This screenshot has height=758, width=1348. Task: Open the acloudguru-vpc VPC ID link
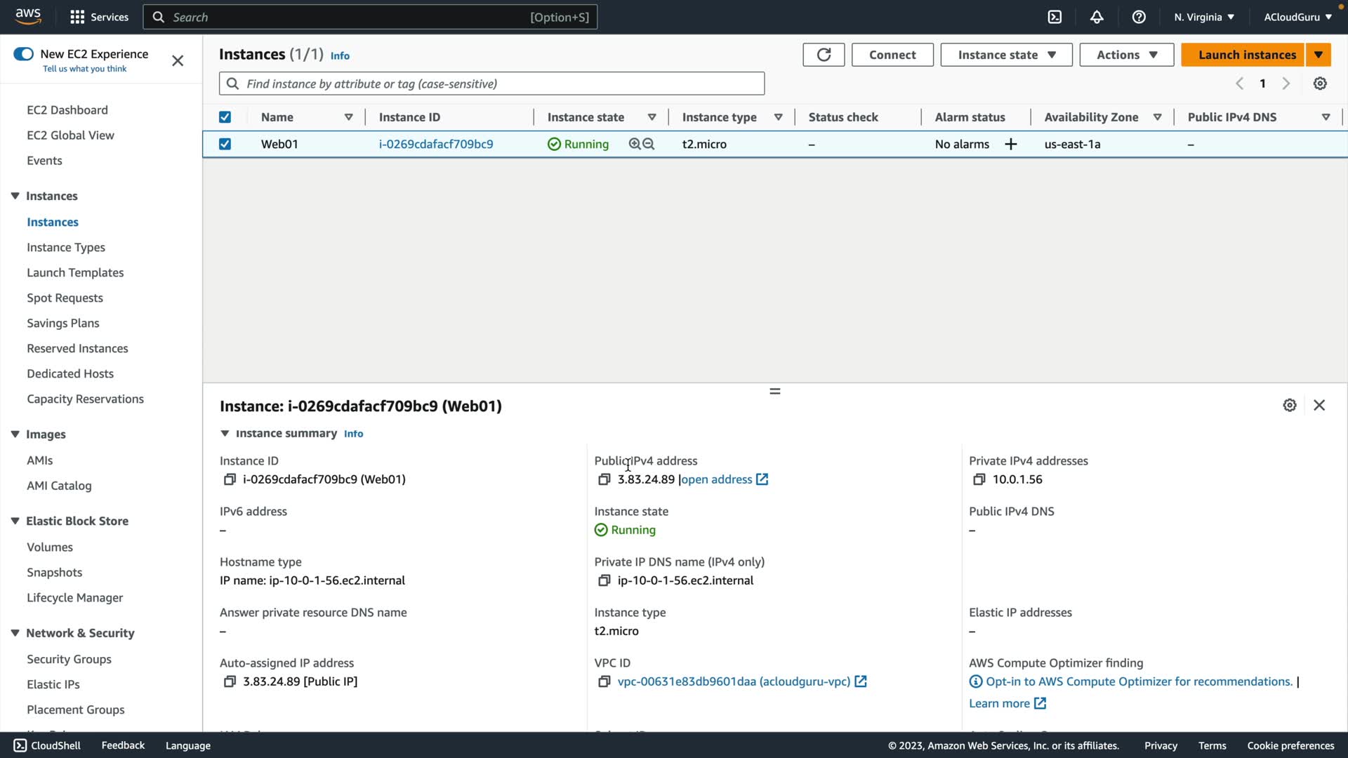coord(733,681)
